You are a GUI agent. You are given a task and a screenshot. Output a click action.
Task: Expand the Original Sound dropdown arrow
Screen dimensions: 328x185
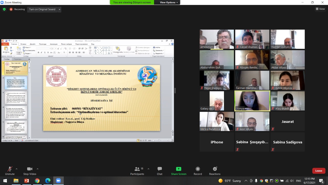pos(59,10)
